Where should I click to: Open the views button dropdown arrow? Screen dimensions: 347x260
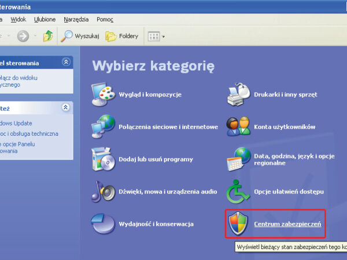[x=164, y=37]
